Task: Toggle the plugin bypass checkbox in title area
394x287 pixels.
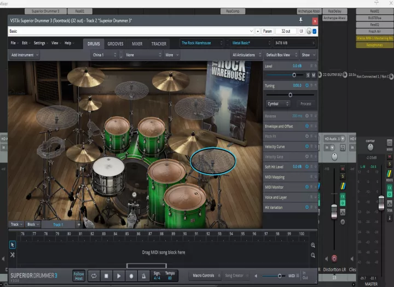Action: point(314,31)
